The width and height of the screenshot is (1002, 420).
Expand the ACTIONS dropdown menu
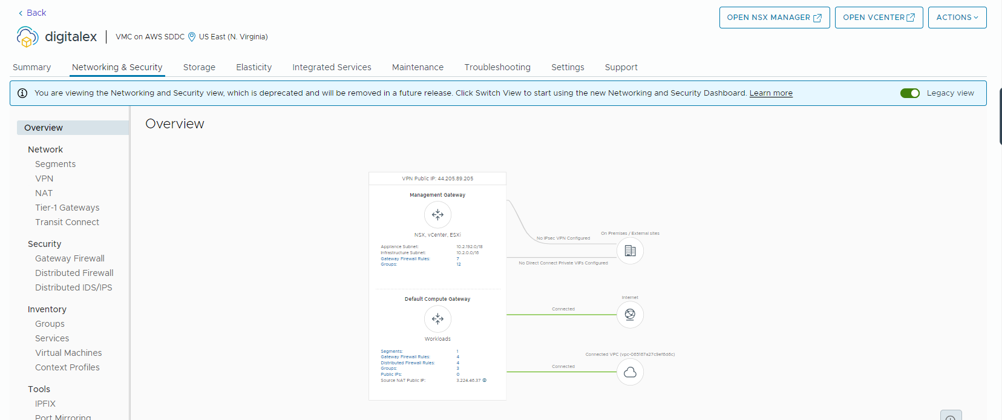coord(957,18)
